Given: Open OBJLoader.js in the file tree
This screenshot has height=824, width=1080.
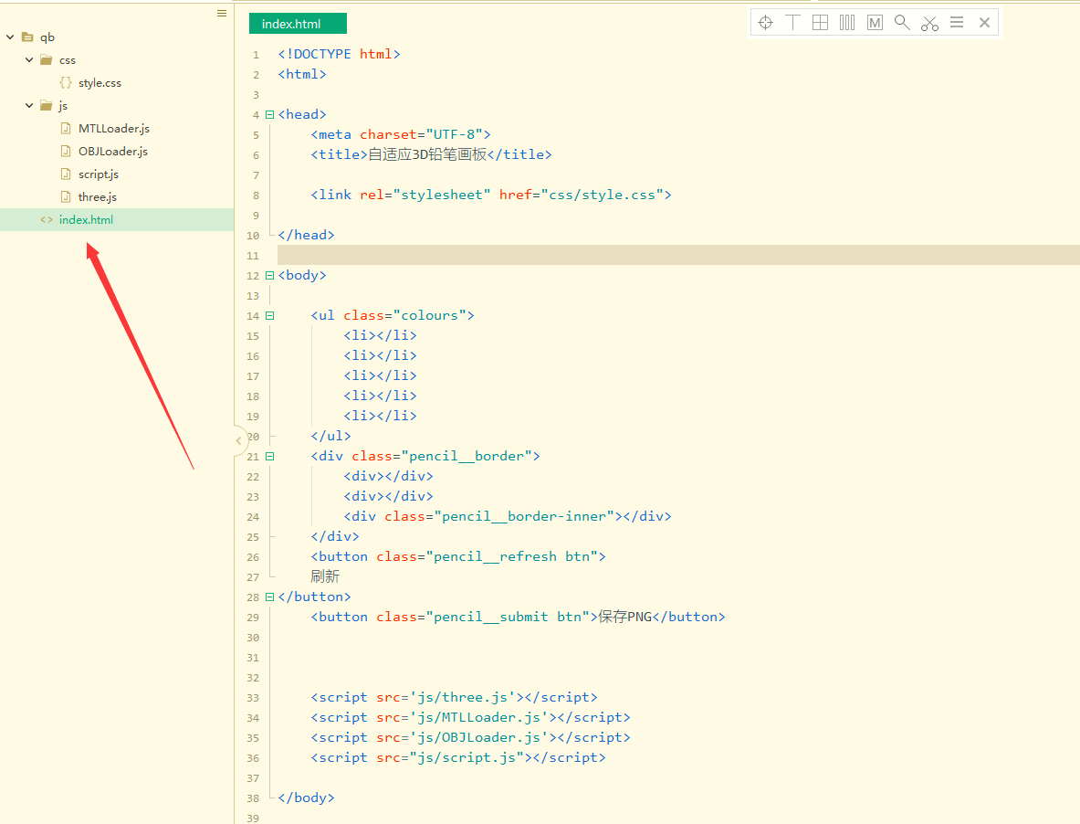Looking at the screenshot, I should [x=113, y=151].
